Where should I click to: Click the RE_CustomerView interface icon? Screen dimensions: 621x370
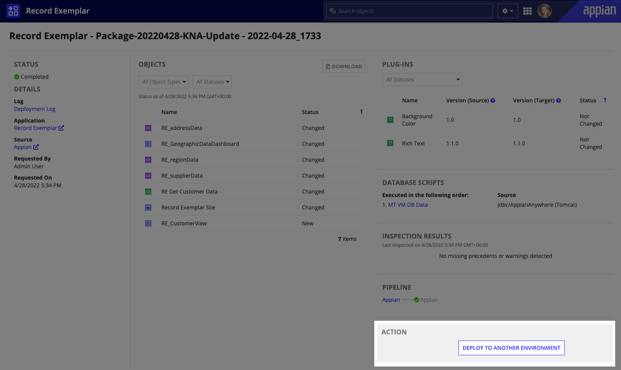148,223
